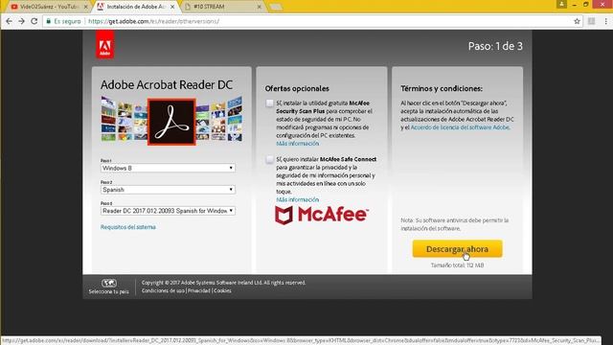
Task: Bookmark this page with the star icon
Action: click(577, 21)
